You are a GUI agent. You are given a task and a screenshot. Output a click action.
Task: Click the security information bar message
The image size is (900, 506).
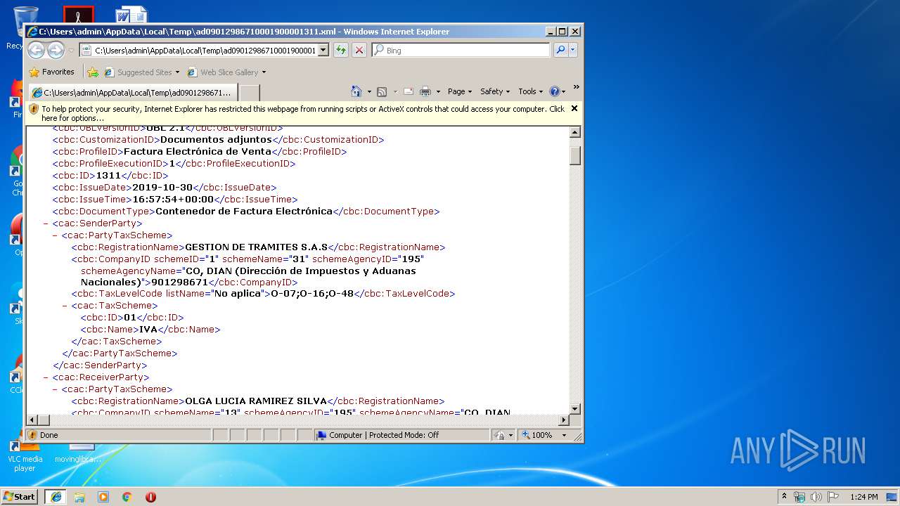point(302,113)
